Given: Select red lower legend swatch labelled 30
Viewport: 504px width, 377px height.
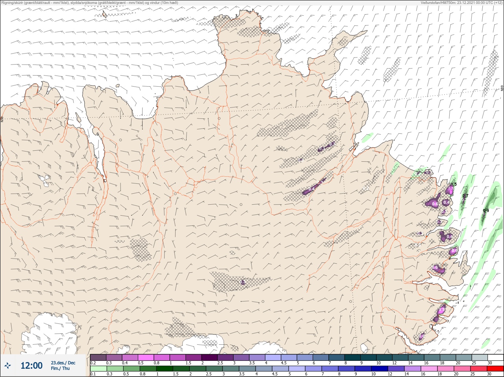Looking at the screenshot, I should (x=495, y=369).
